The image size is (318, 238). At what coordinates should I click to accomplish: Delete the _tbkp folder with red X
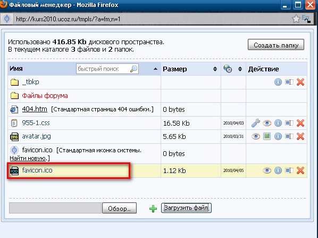[x=300, y=82]
